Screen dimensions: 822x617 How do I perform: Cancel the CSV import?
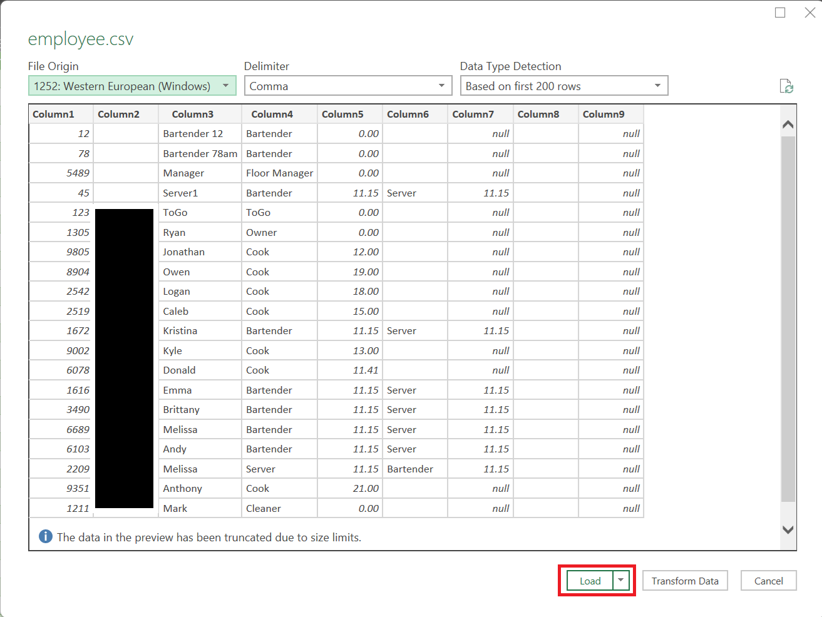[768, 581]
